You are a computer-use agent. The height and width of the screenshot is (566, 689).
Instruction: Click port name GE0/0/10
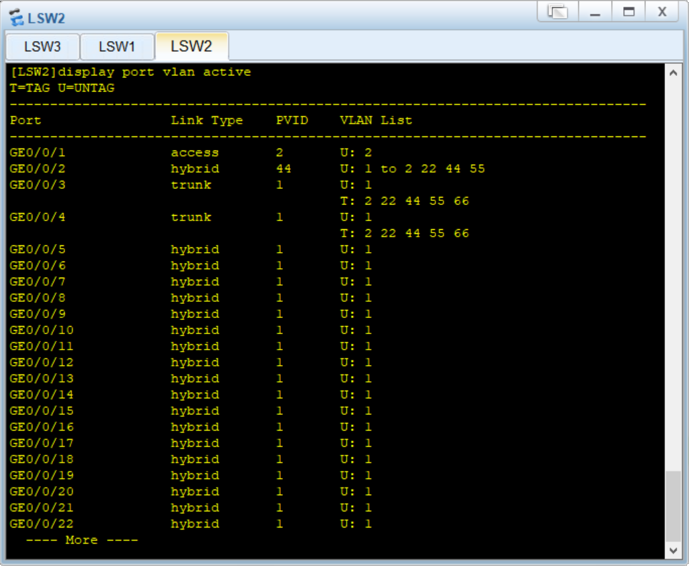pyautogui.click(x=41, y=330)
